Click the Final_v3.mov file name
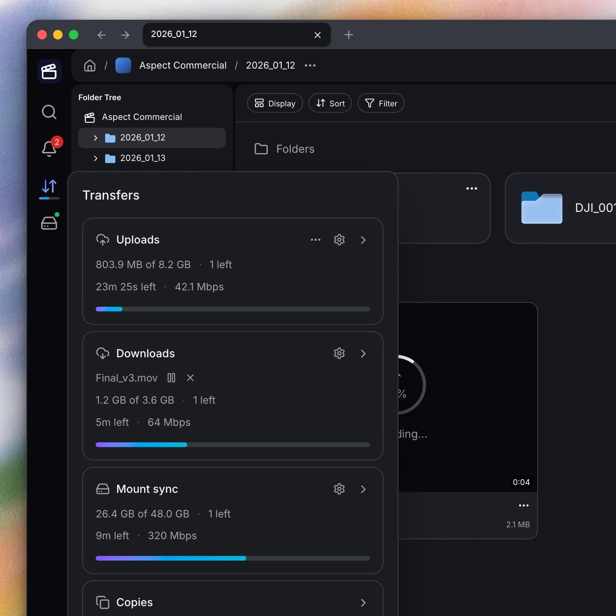Image resolution: width=616 pixels, height=616 pixels. (x=126, y=378)
